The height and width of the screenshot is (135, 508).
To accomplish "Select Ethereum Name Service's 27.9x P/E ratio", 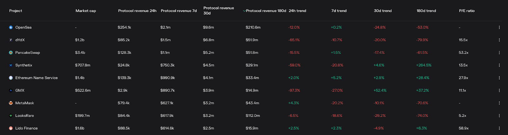I will (x=464, y=78).
